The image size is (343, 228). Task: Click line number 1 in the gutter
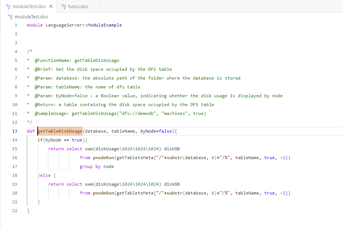point(16,25)
